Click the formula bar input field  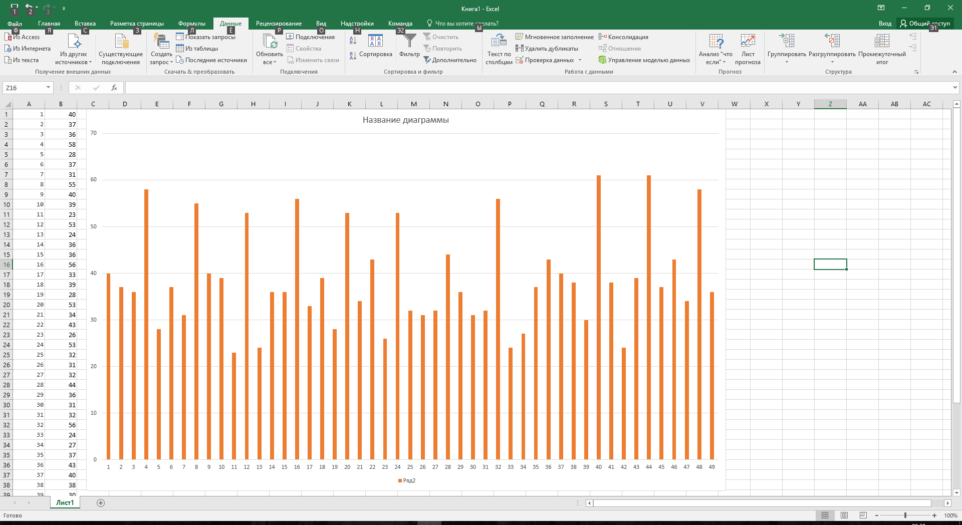(x=538, y=88)
